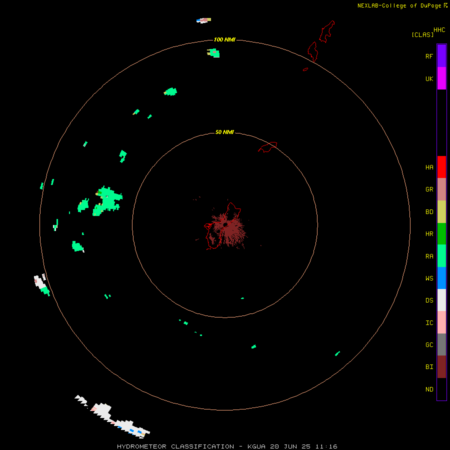The height and width of the screenshot is (450, 450).
Task: Click the BI legend label
Action: click(429, 367)
